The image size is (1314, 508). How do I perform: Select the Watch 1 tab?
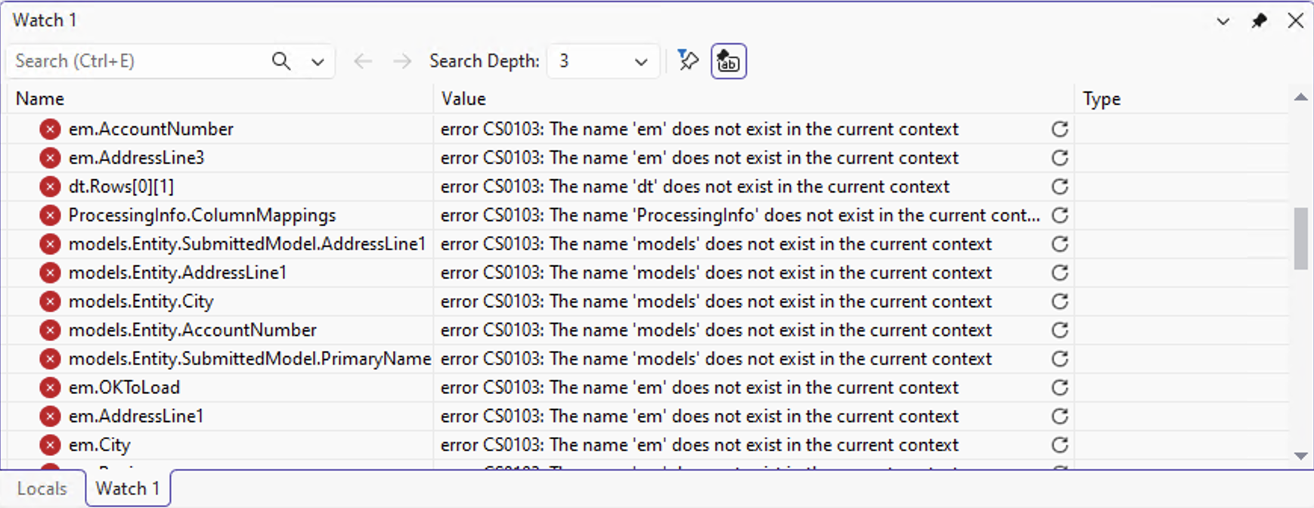click(x=127, y=488)
